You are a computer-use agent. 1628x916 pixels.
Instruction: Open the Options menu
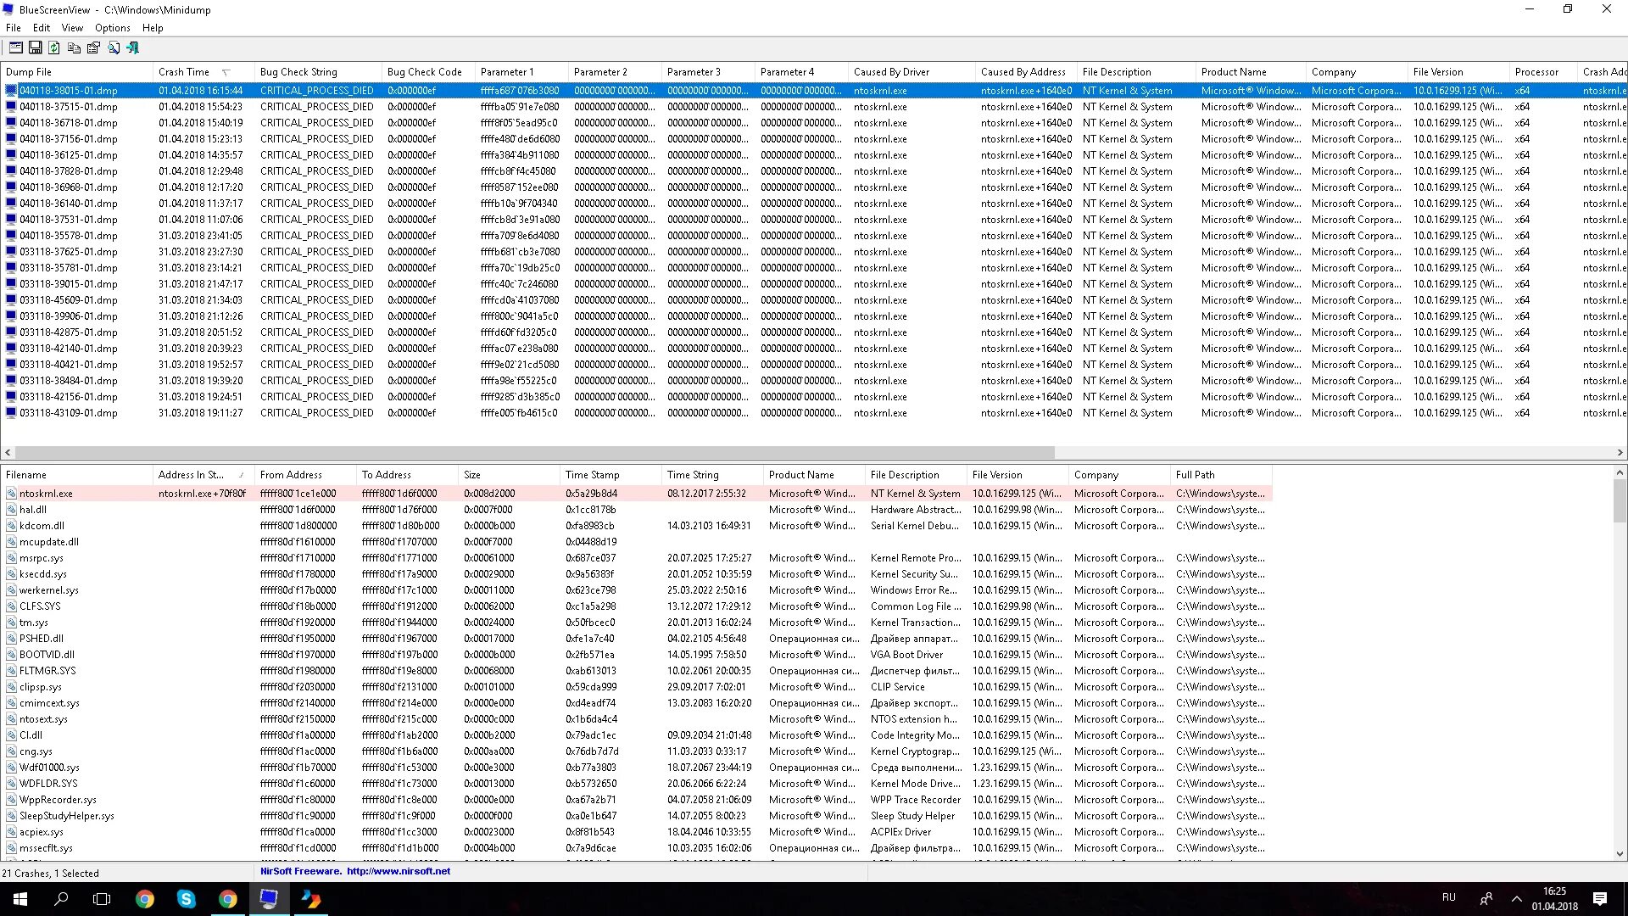point(112,28)
